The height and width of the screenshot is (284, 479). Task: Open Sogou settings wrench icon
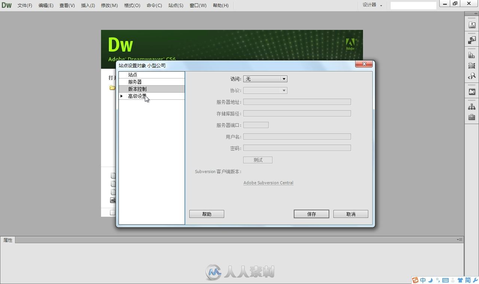(475, 280)
